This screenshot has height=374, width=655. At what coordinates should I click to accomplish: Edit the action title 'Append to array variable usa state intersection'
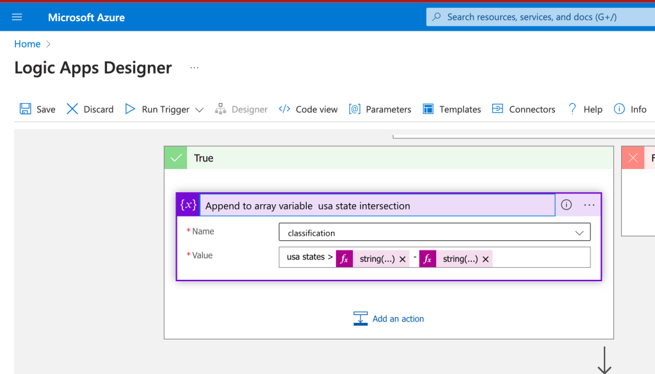click(378, 205)
